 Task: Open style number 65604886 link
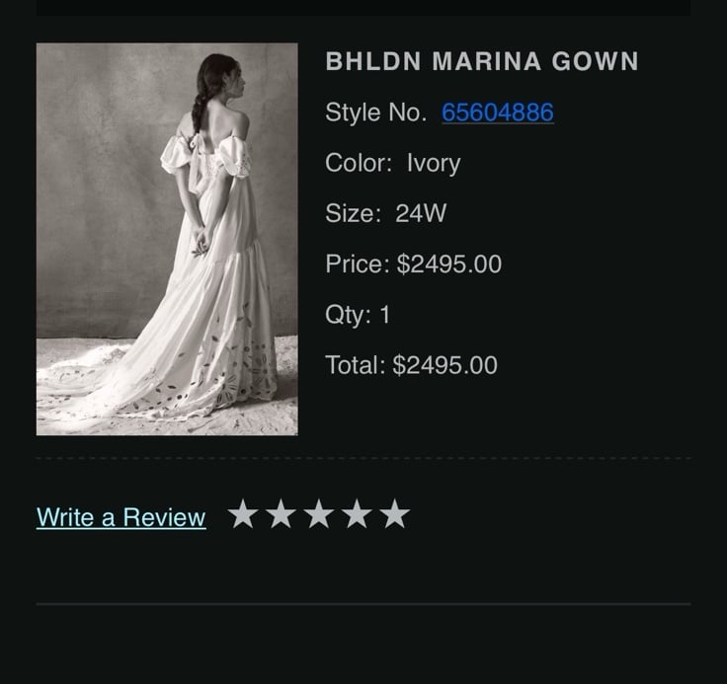coord(498,113)
